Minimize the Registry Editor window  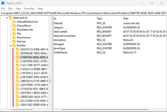pos(142,3)
